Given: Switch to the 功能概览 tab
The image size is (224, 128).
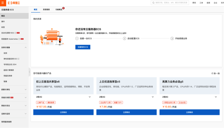Looking at the screenshot, I should coord(59,10).
